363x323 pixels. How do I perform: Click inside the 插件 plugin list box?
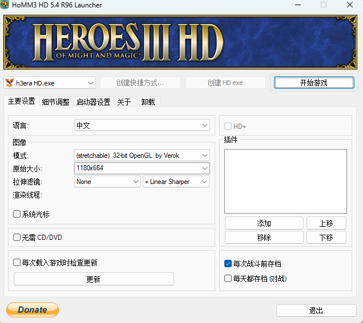285,181
